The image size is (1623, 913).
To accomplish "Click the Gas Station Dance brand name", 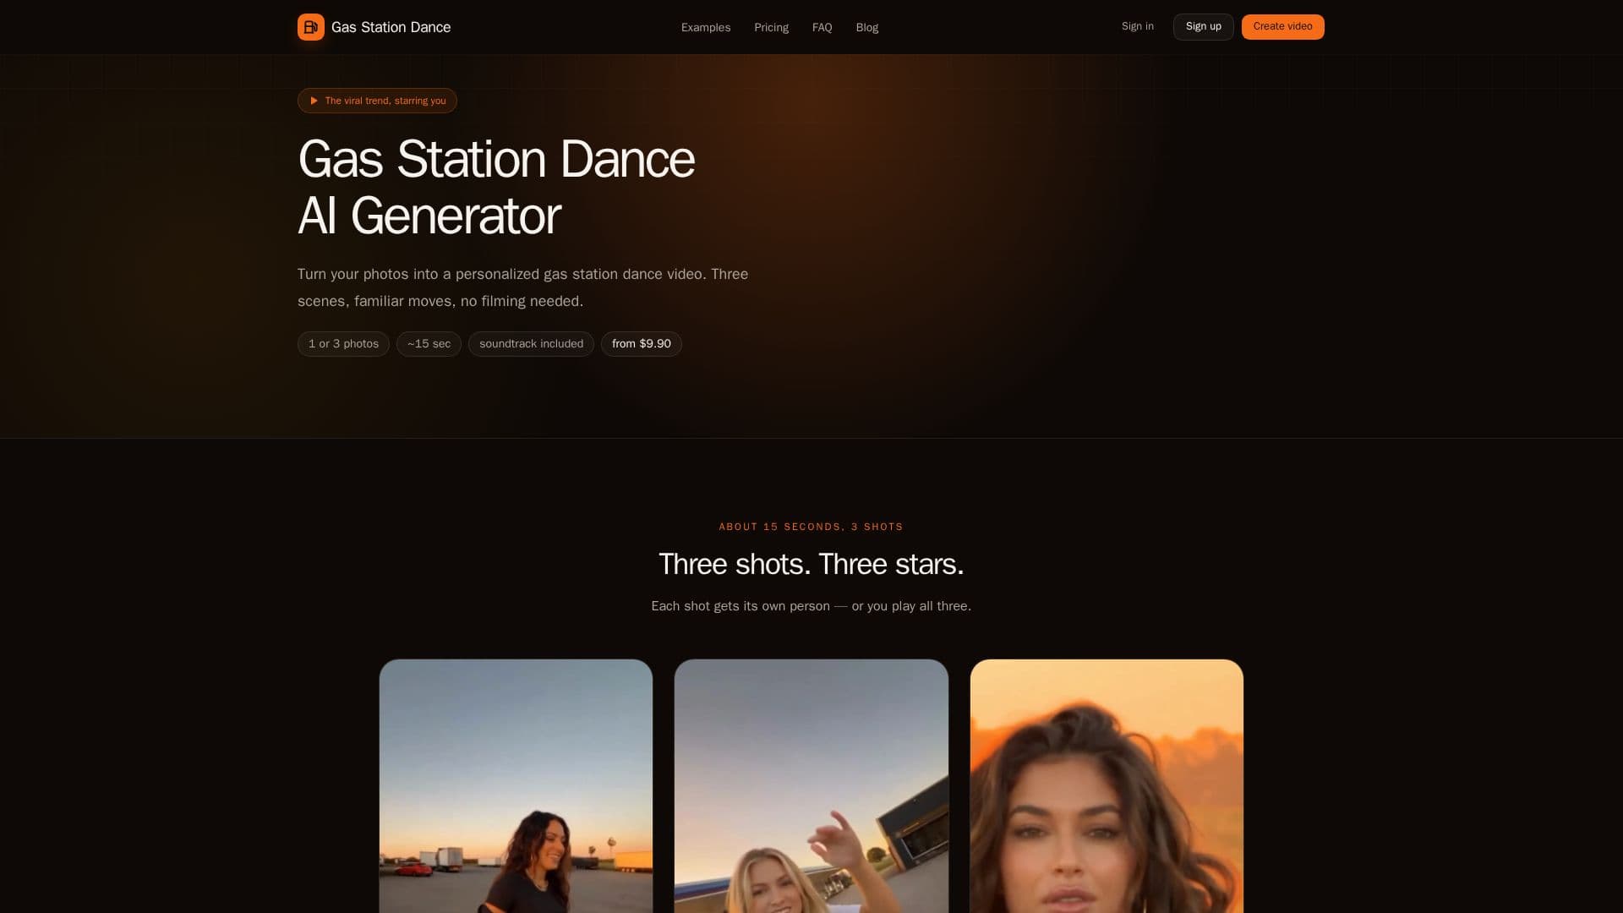I will (391, 27).
